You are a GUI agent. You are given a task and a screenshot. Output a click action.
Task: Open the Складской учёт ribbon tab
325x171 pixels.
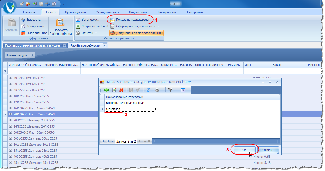[107, 12]
